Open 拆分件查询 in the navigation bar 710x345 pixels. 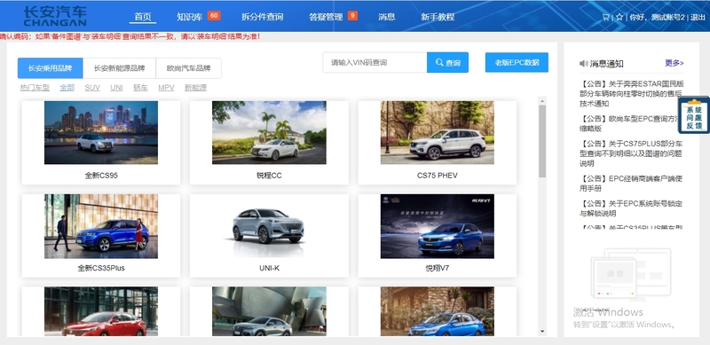pyautogui.click(x=262, y=17)
